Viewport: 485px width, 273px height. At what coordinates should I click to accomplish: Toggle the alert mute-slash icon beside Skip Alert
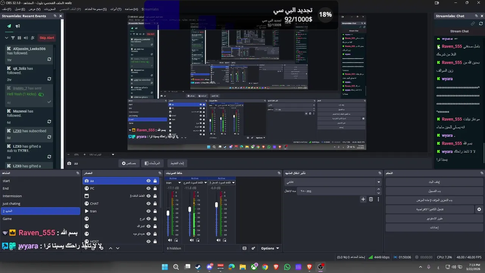33,38
